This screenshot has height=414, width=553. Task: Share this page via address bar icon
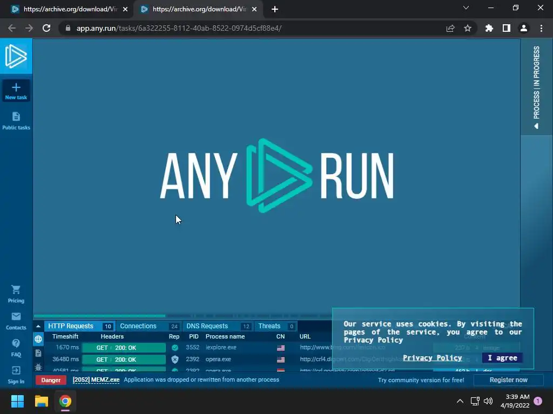(450, 28)
